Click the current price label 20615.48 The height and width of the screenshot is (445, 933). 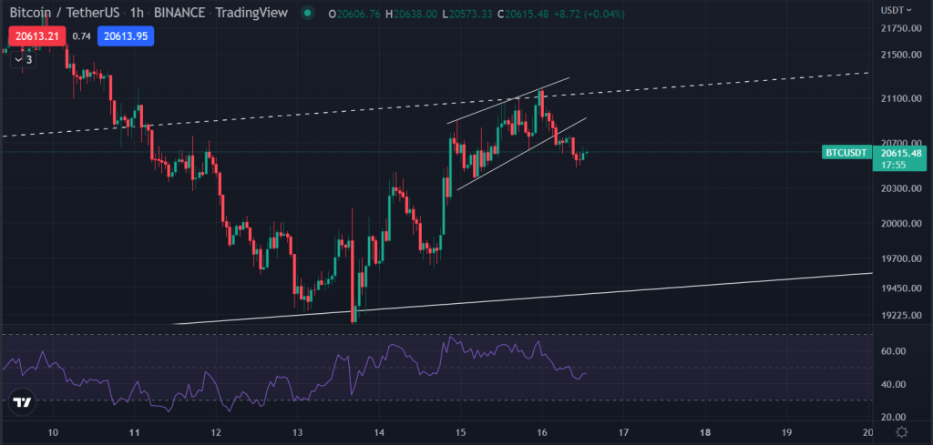point(903,153)
